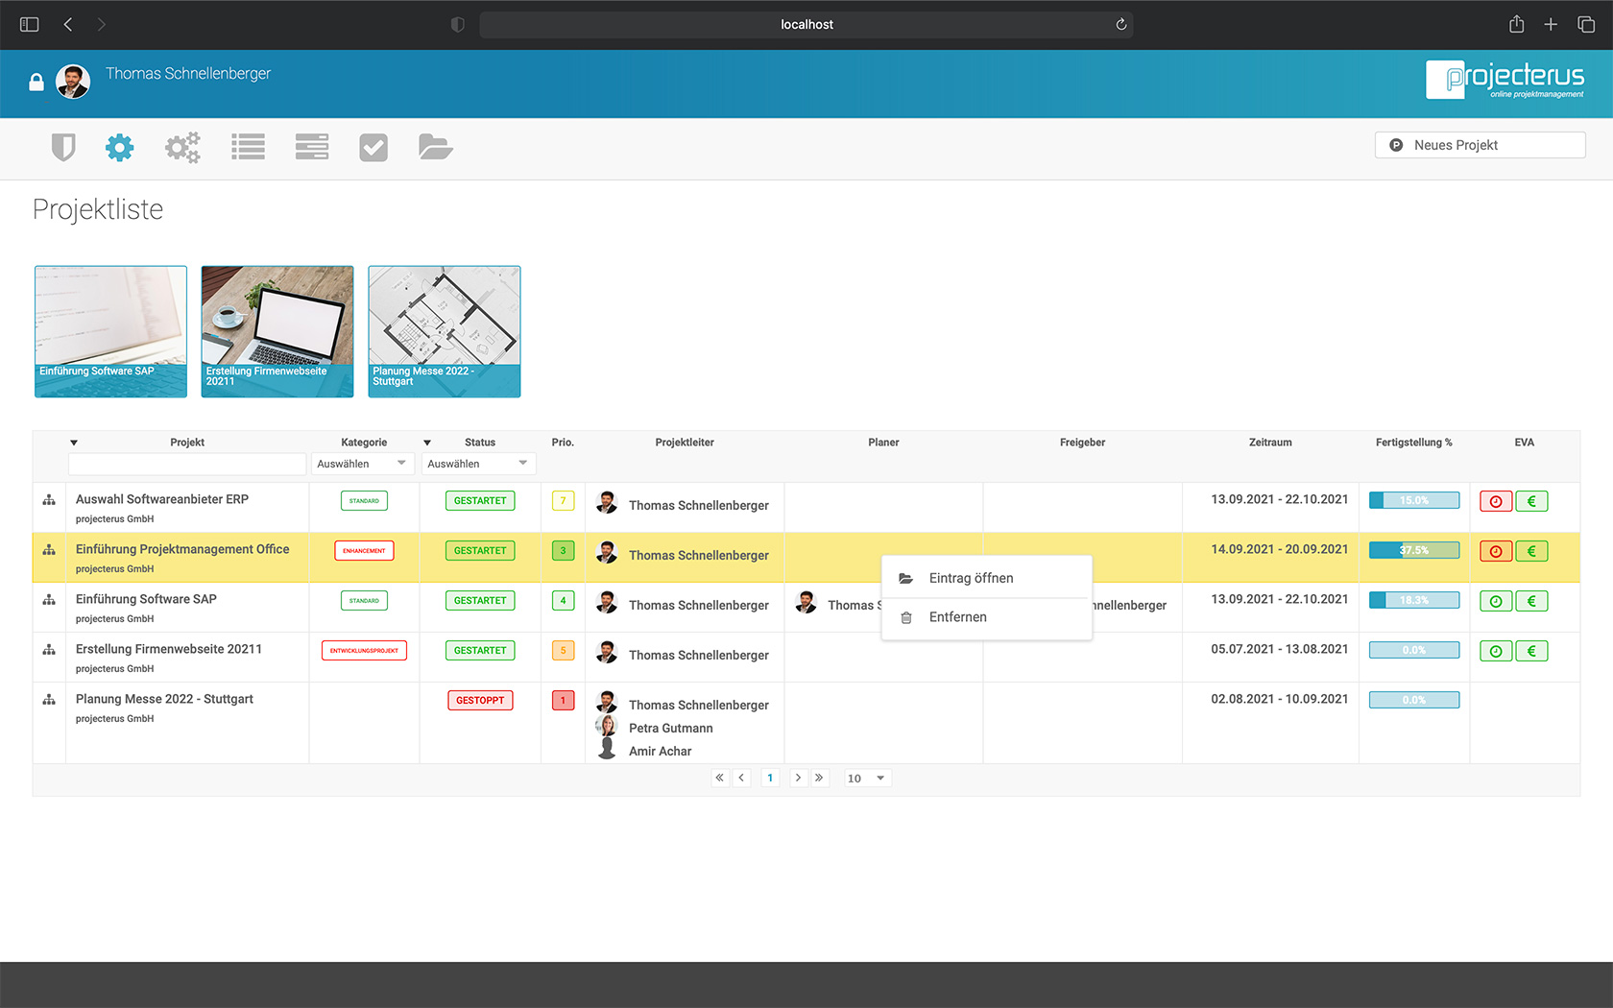Open the folder icon in the toolbar
The image size is (1613, 1008).
coord(435,147)
